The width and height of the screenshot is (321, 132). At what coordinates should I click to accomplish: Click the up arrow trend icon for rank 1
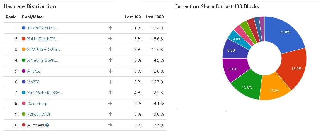coord(110,28)
